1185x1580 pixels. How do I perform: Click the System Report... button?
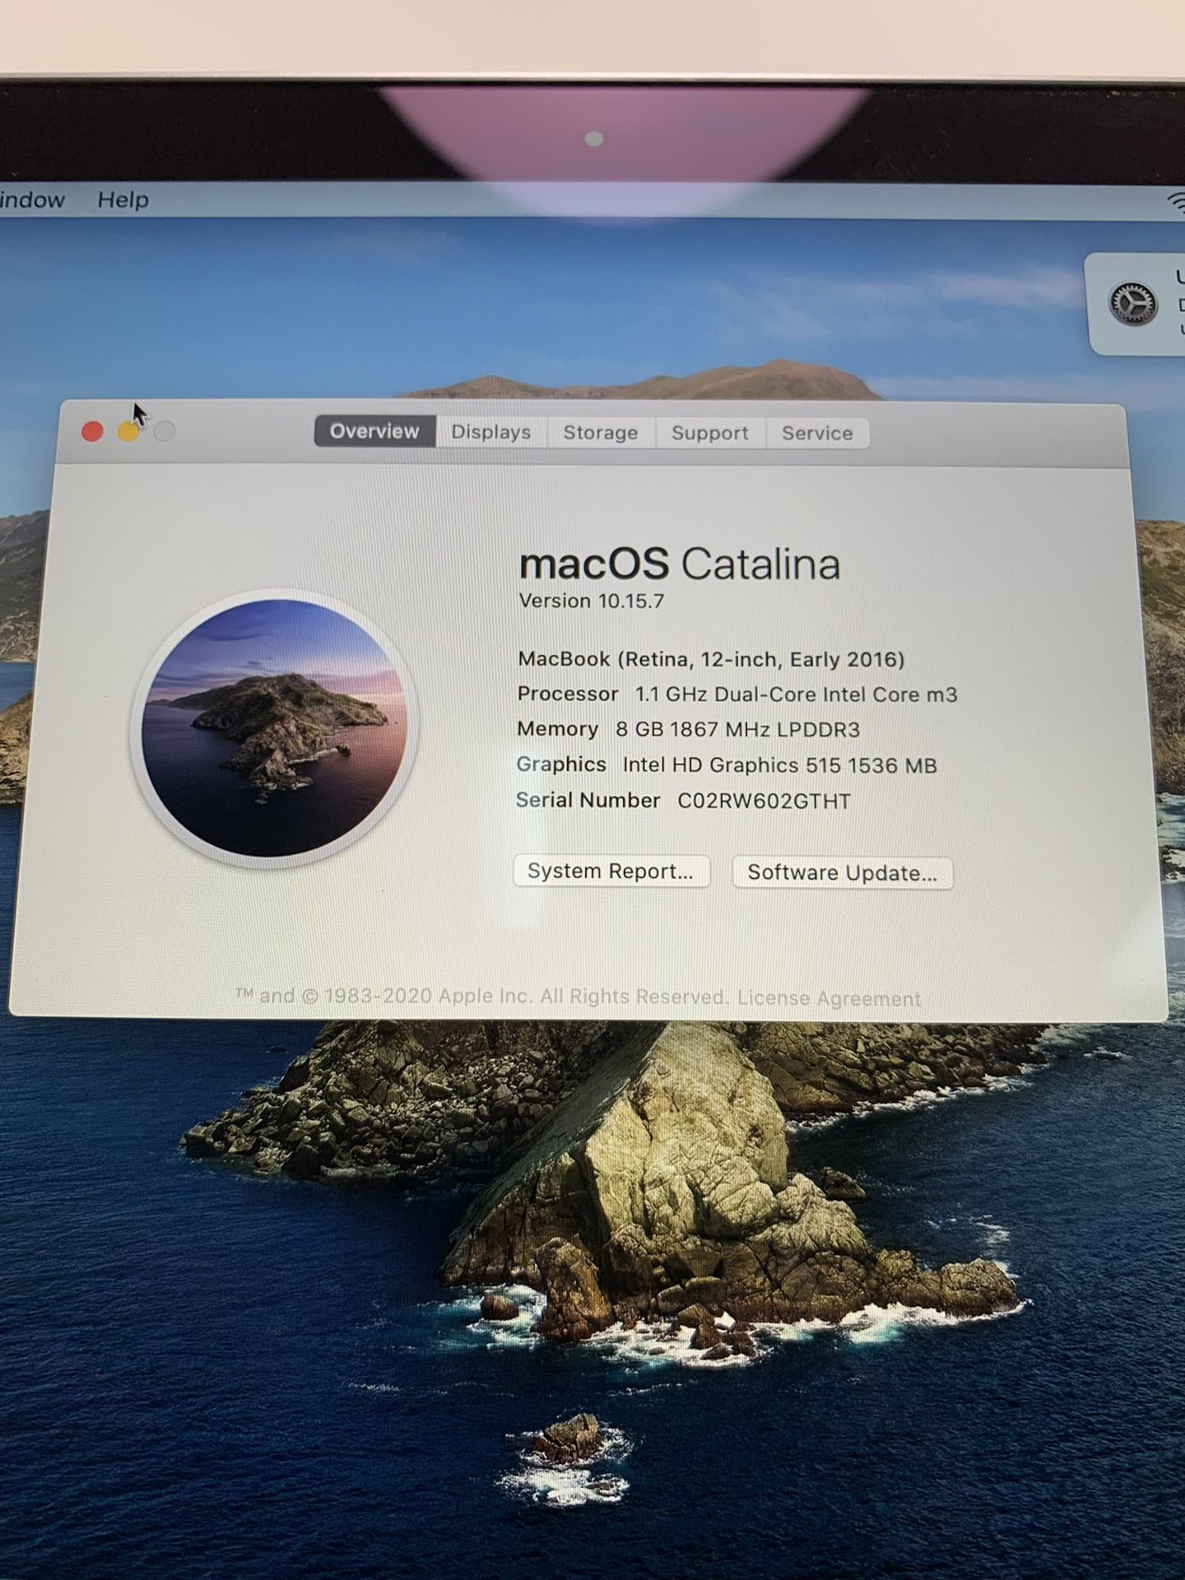tap(611, 871)
